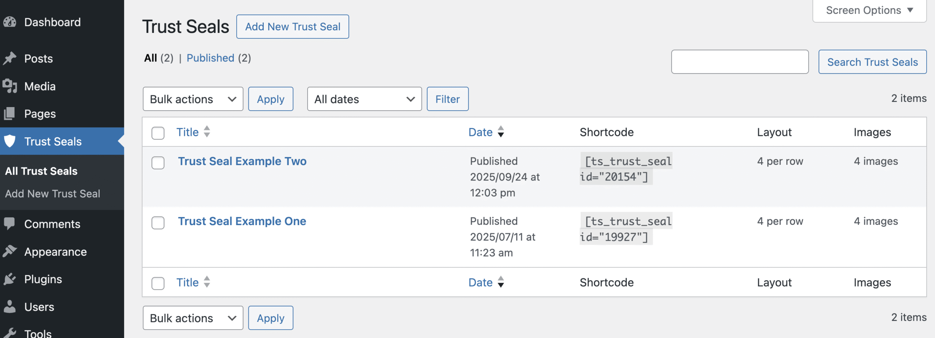This screenshot has height=338, width=935.
Task: Open the top Bulk actions dropdown
Action: (x=193, y=99)
